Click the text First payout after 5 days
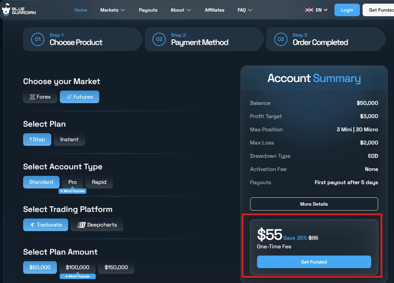 coord(346,182)
